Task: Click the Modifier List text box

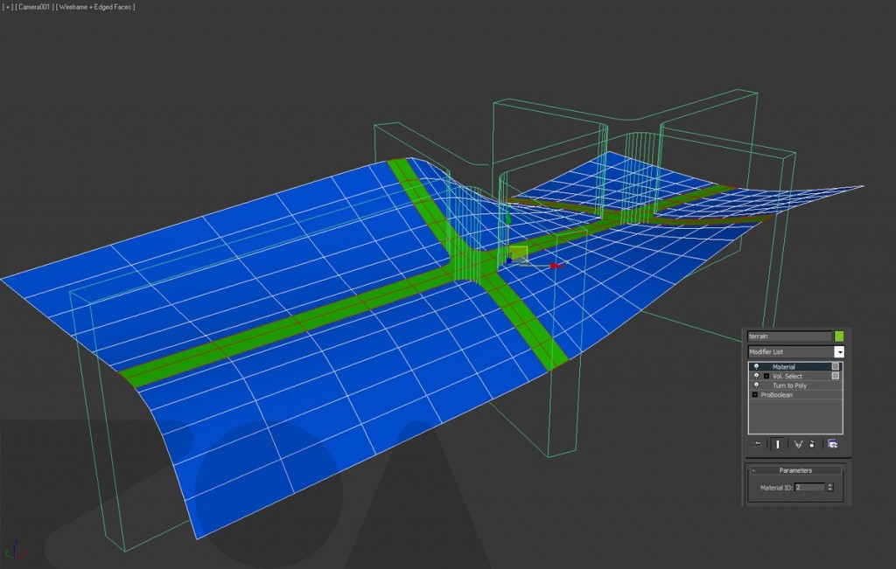Action: [791, 352]
